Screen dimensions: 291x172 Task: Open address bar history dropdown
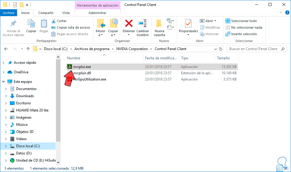(x=215, y=49)
